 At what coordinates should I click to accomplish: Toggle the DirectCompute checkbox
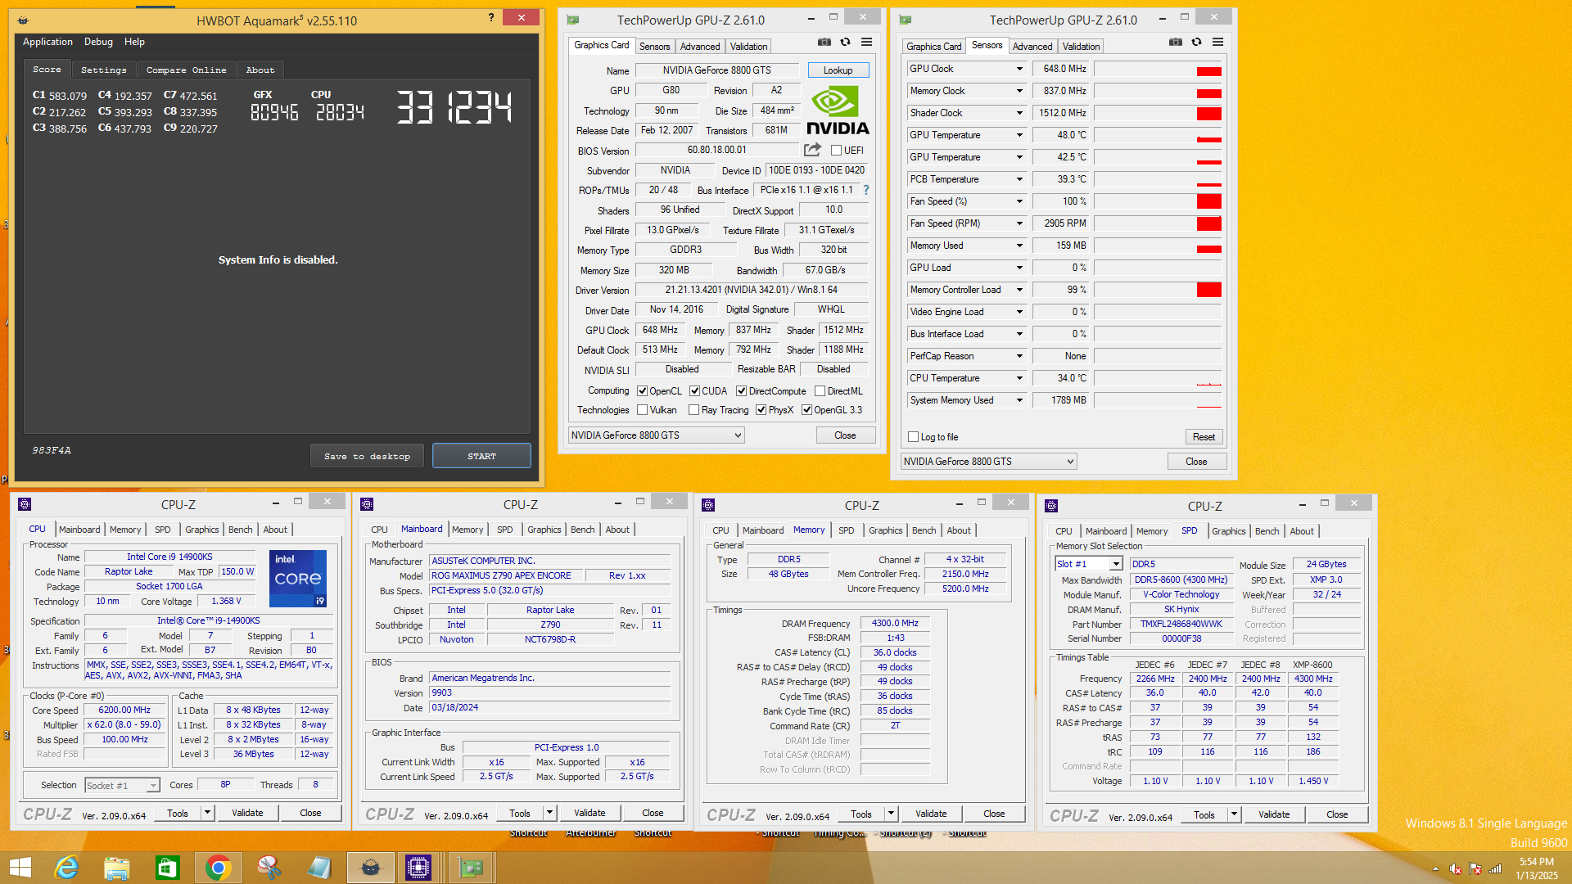[741, 391]
